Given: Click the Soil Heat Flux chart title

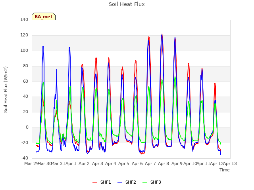Looking at the screenshot, I should [127, 4].
